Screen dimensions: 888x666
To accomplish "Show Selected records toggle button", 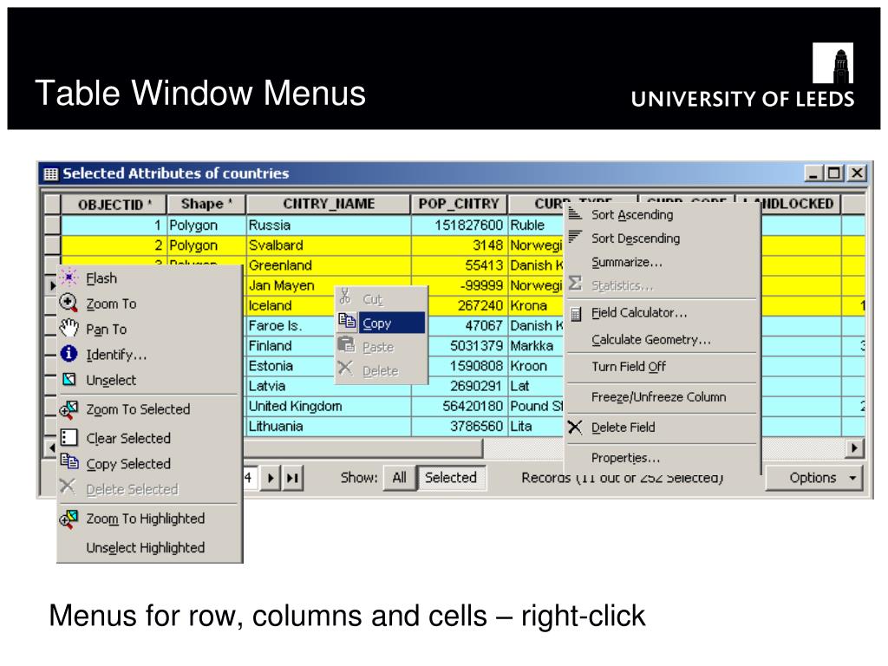I will coord(451,478).
